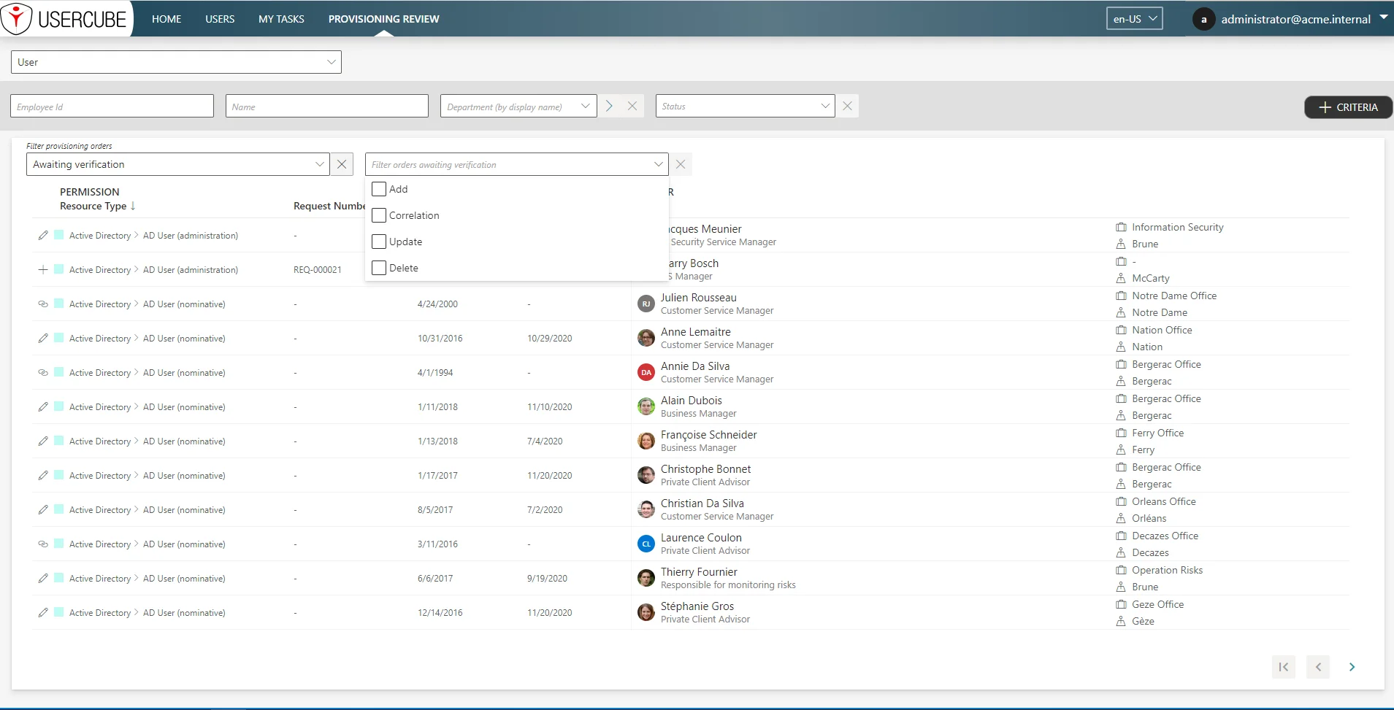Image resolution: width=1394 pixels, height=710 pixels.
Task: Click Anne Lemaitre's profile photo
Action: click(646, 338)
